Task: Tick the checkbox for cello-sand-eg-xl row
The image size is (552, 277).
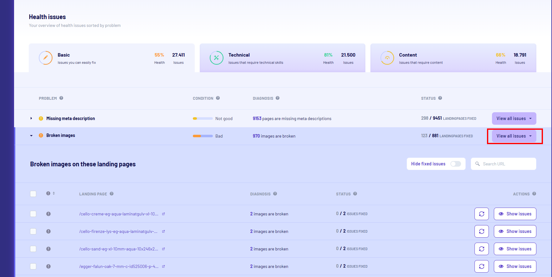Action: [x=33, y=249]
